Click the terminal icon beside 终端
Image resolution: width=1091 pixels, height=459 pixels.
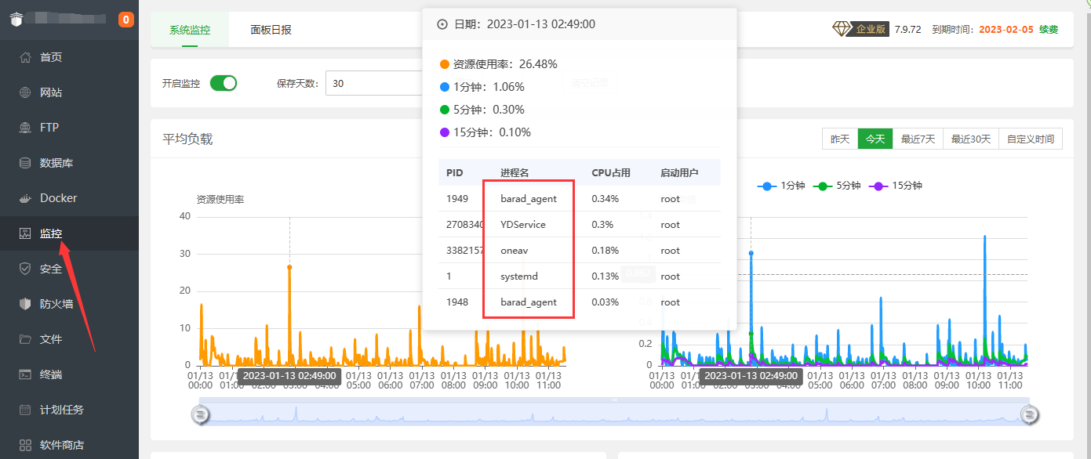click(x=25, y=374)
